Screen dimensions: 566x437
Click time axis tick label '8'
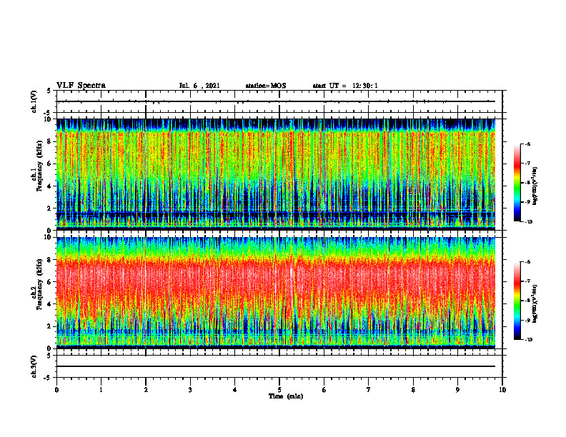coord(413,390)
